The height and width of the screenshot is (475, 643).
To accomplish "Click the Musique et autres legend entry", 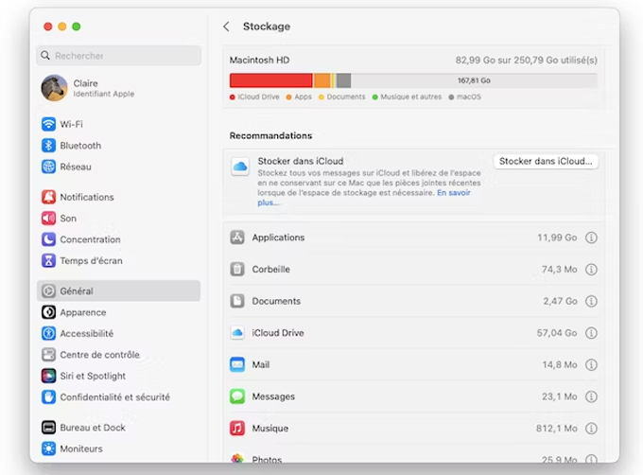I will [407, 97].
